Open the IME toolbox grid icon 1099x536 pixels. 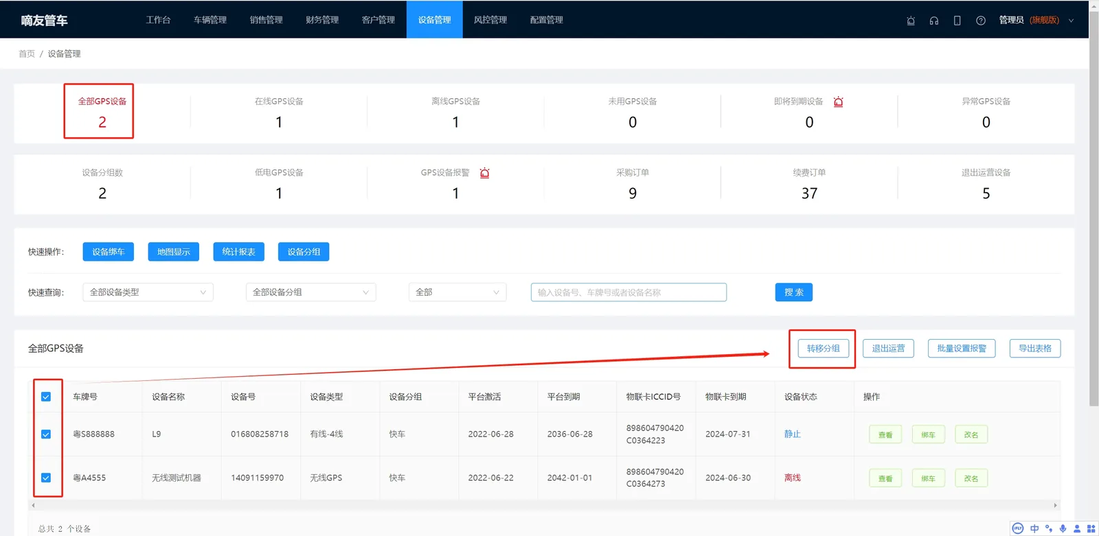(1091, 528)
